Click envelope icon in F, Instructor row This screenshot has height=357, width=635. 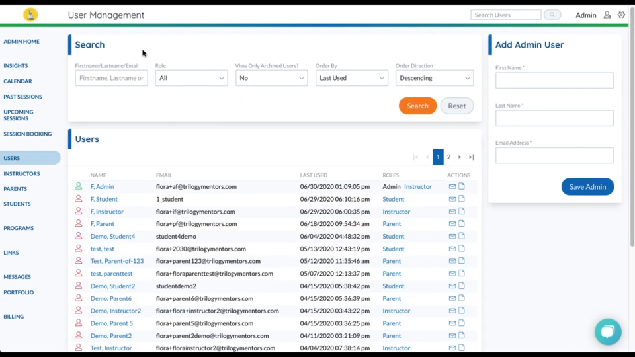click(452, 212)
